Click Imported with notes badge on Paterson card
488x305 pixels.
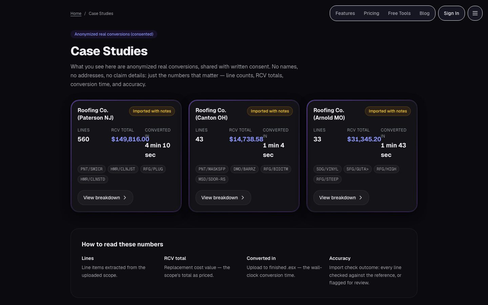point(152,111)
